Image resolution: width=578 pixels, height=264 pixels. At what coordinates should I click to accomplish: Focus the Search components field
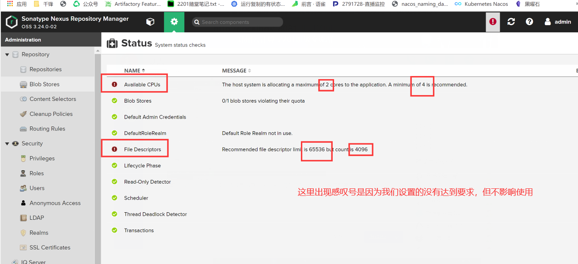coord(238,22)
